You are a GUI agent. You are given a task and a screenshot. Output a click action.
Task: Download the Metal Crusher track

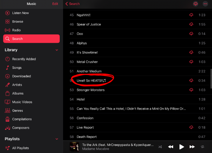(x=191, y=62)
